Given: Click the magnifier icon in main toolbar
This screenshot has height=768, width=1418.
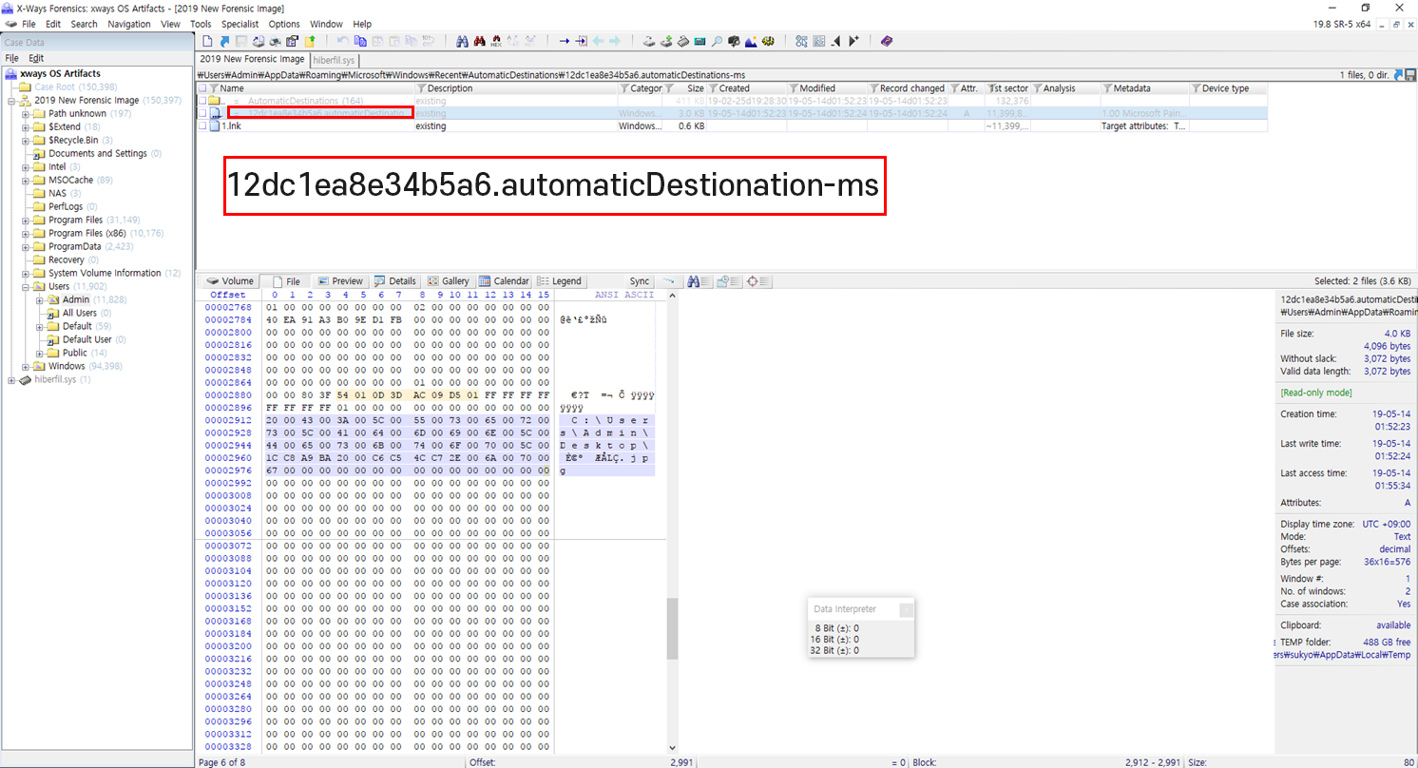Looking at the screenshot, I should click(x=717, y=41).
